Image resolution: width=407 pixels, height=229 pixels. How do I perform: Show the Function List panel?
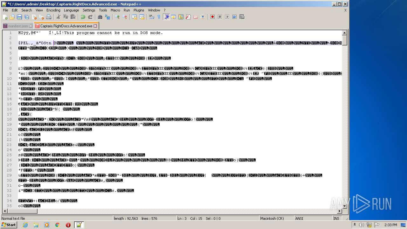pos(188,17)
